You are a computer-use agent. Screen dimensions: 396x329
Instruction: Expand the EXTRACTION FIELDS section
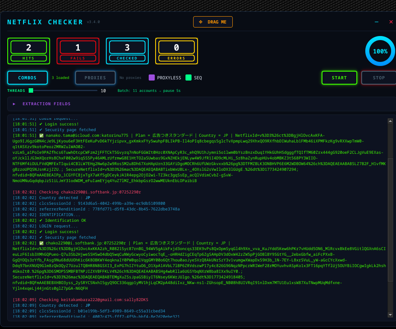click(x=202, y=104)
